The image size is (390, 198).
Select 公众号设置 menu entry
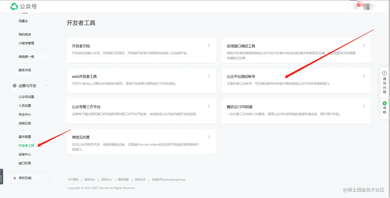[x=26, y=97]
